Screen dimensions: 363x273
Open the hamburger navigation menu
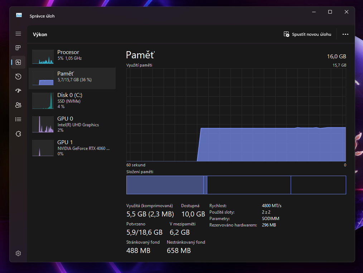(18, 34)
